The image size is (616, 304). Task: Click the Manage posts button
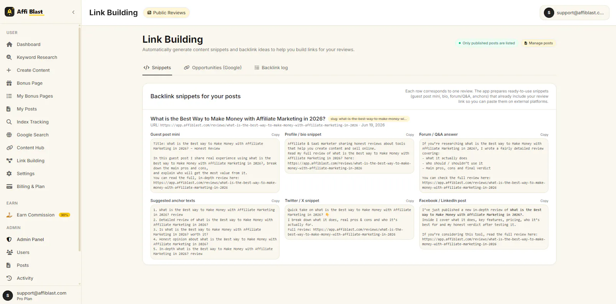pos(539,43)
